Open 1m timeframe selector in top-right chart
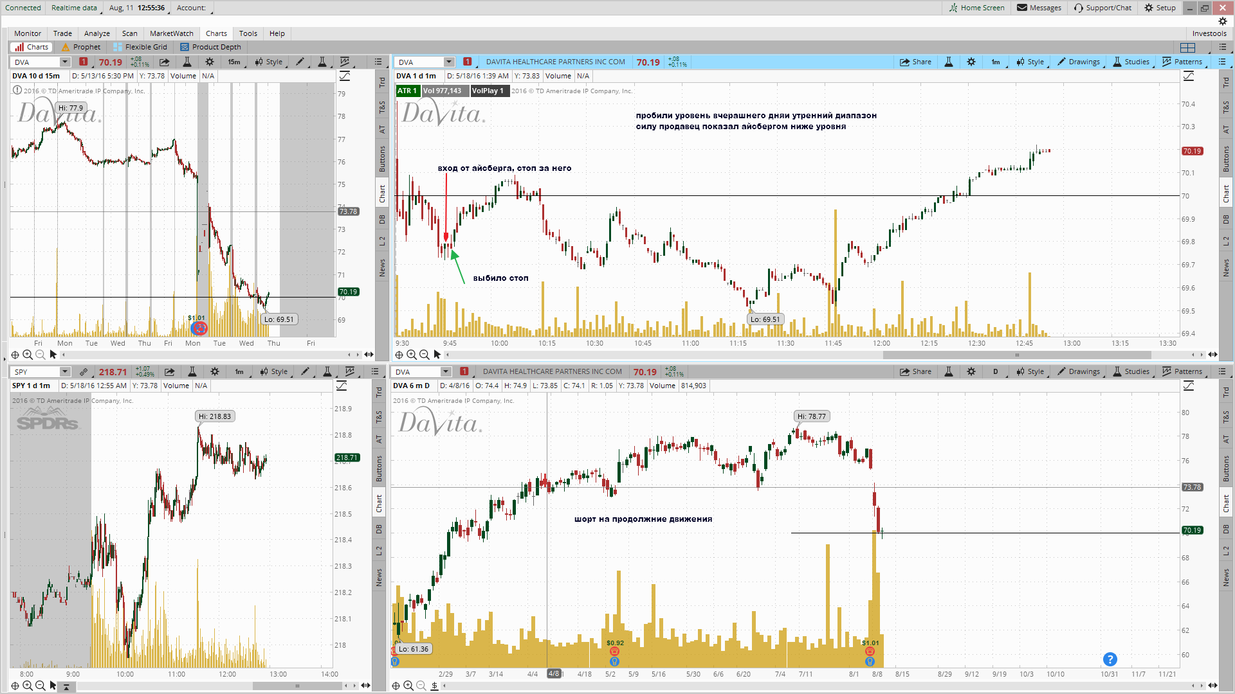This screenshot has width=1235, height=694. (996, 62)
